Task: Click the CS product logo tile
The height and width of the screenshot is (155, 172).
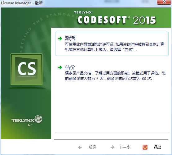Action: (x=27, y=69)
